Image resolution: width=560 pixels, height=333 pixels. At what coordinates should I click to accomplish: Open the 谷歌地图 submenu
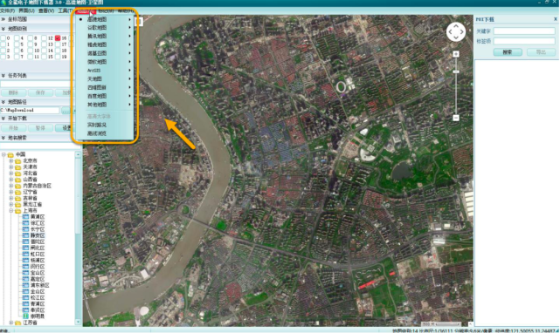tap(105, 27)
